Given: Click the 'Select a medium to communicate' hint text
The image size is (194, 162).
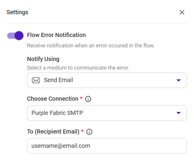Looking at the screenshot, I should point(78,68).
